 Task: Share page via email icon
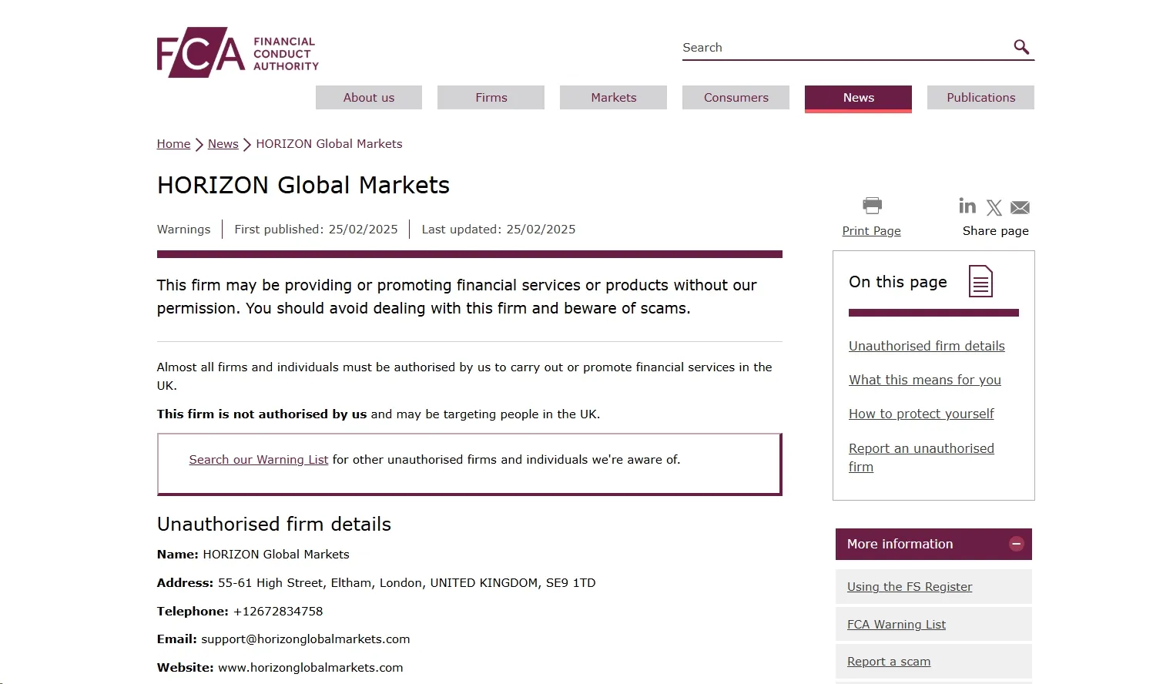(1020, 208)
